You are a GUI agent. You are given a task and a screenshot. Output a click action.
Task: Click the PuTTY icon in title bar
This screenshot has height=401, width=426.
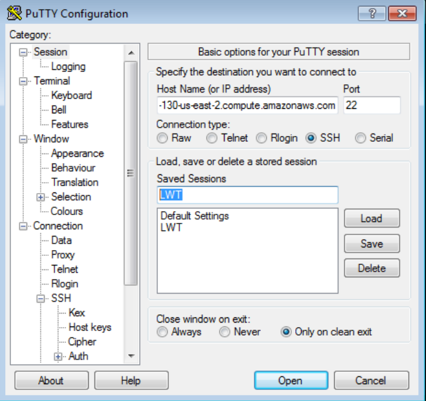pos(14,13)
